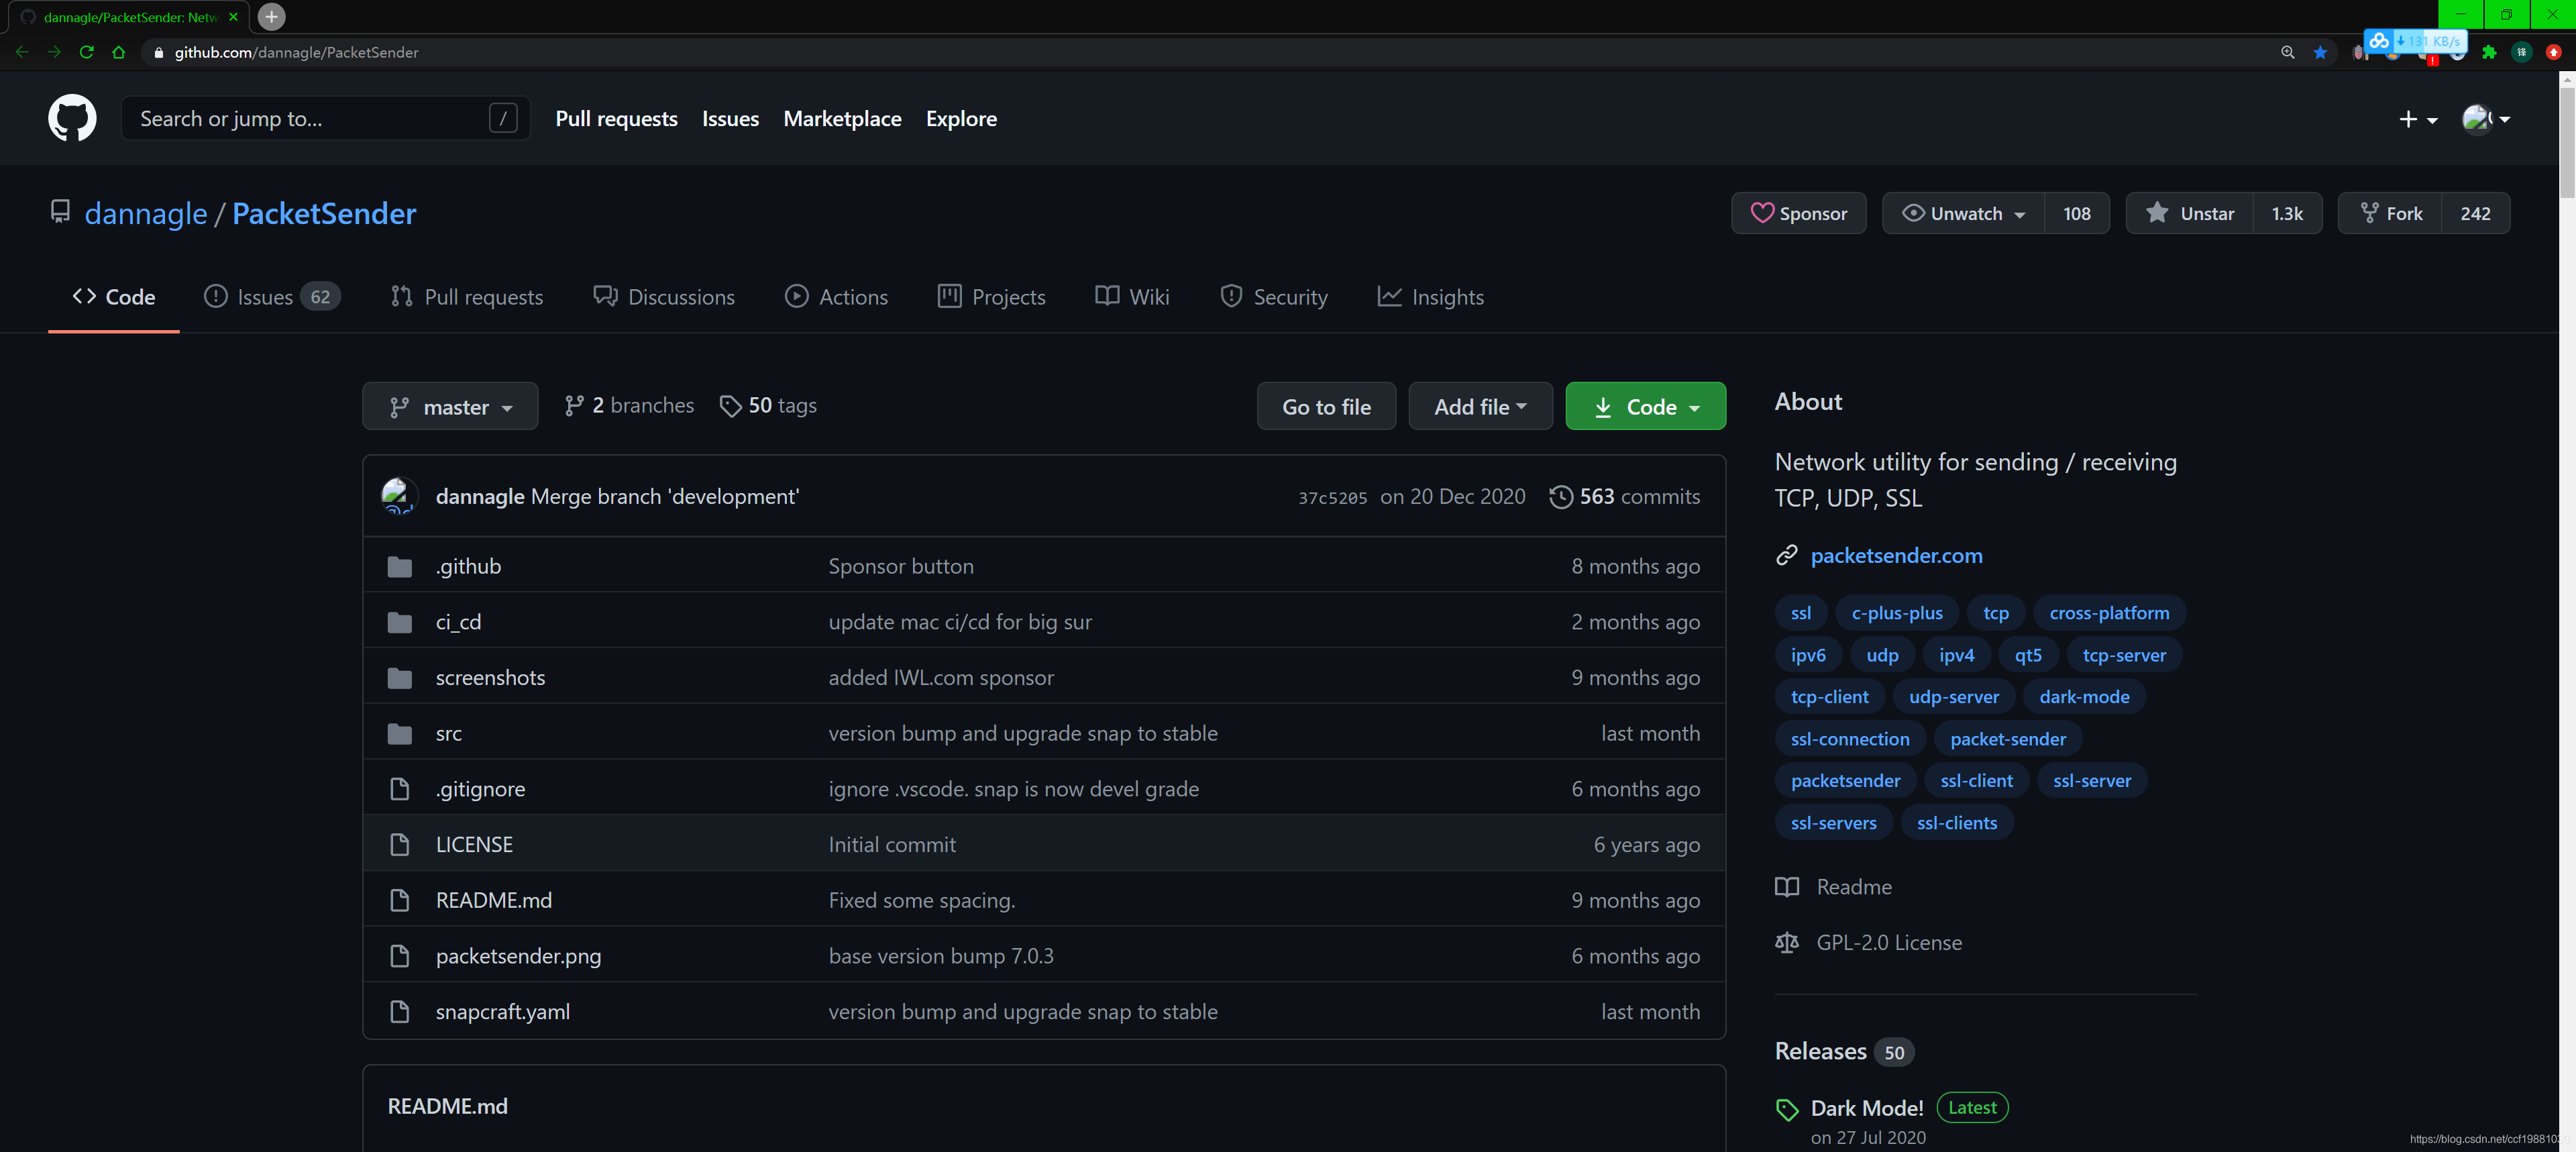Click the 50 tags tag icon
The image size is (2576, 1152).
pyautogui.click(x=730, y=406)
